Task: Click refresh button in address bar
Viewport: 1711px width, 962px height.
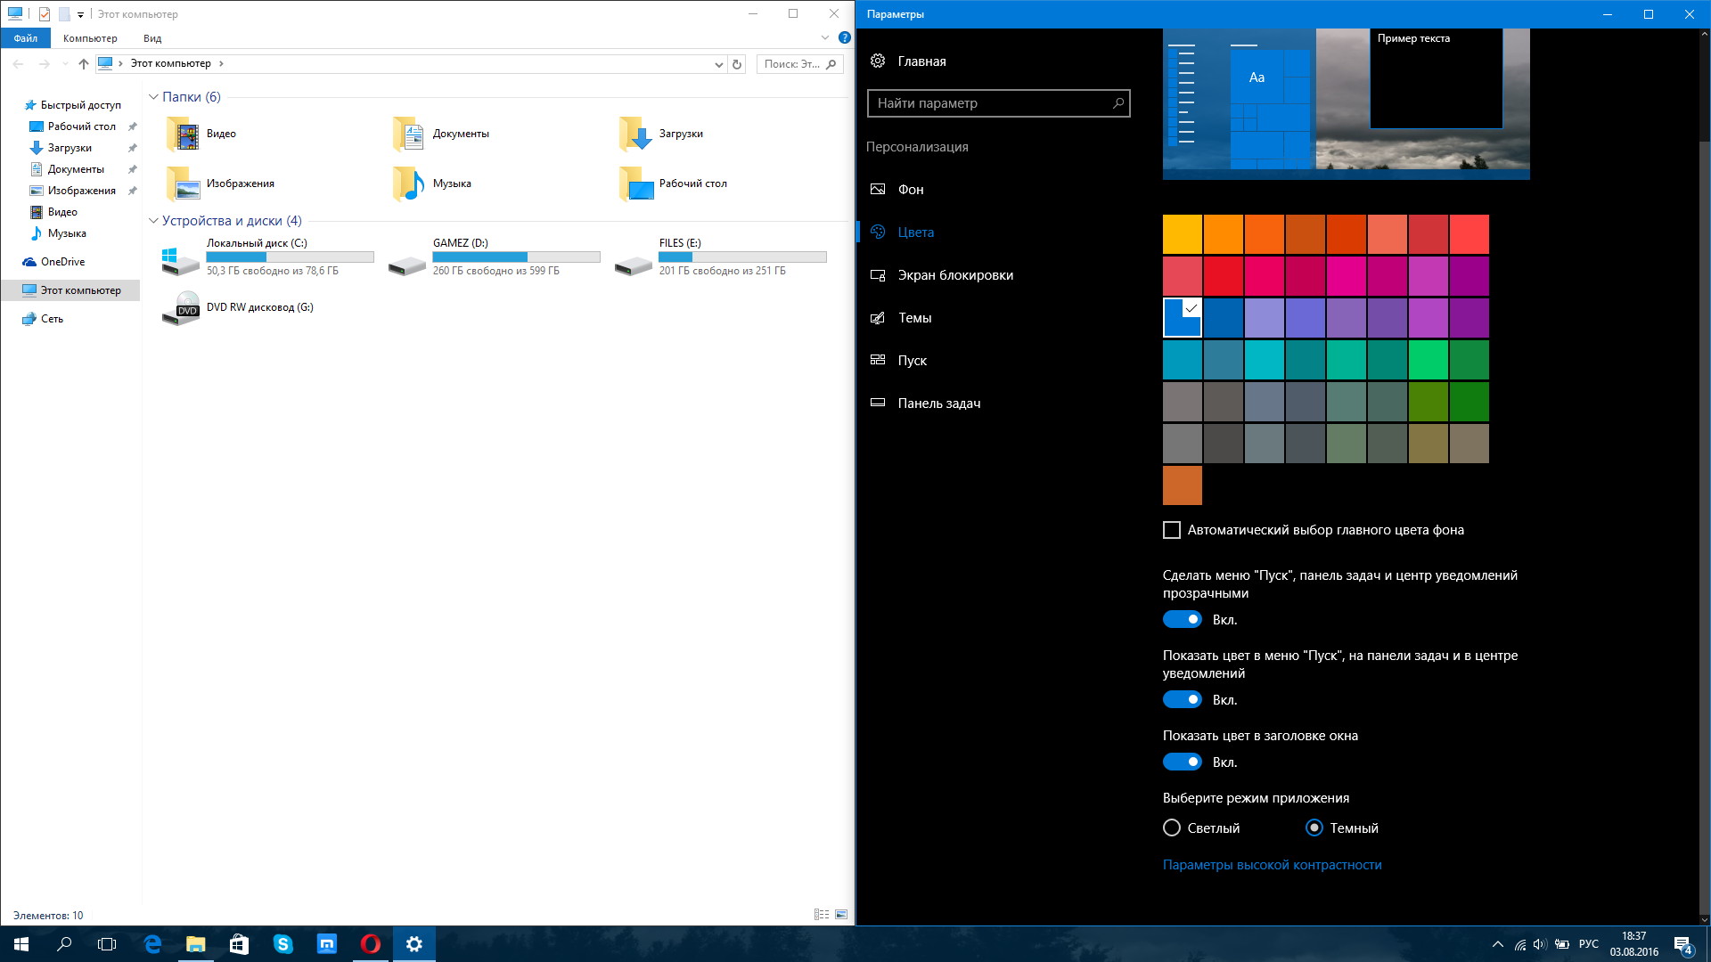Action: pos(737,64)
